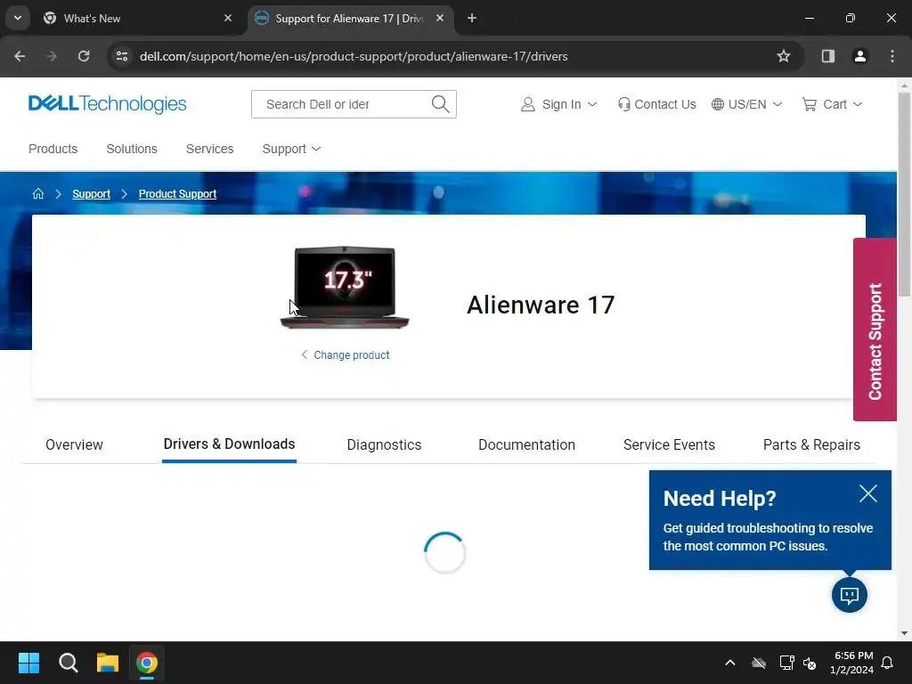Open the tab search dropdown arrow
This screenshot has width=912, height=684.
18,18
